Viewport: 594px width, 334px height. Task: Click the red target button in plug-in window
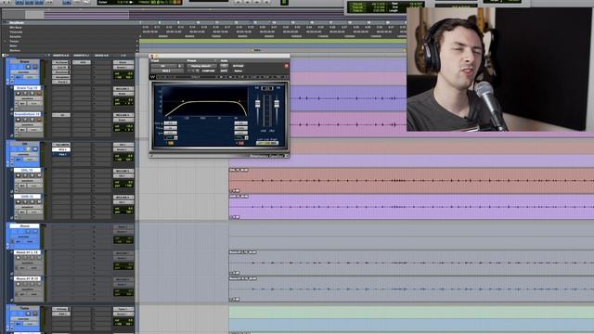(x=287, y=66)
